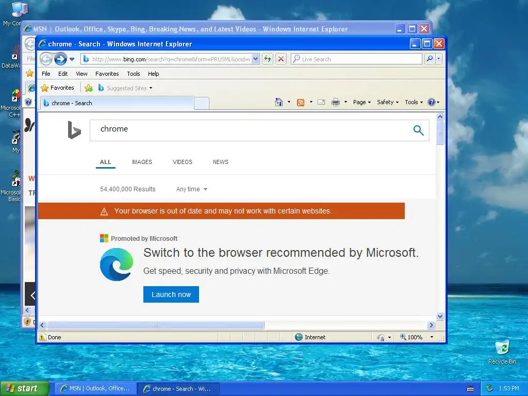The height and width of the screenshot is (396, 528).
Task: Open the search provider dropdown arrow
Action: pyautogui.click(x=438, y=59)
